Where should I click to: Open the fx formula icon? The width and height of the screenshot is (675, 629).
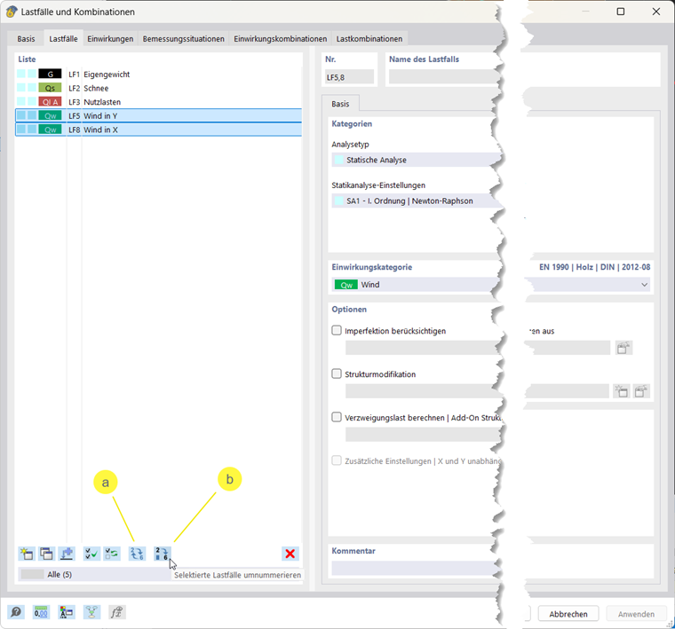coord(117,612)
